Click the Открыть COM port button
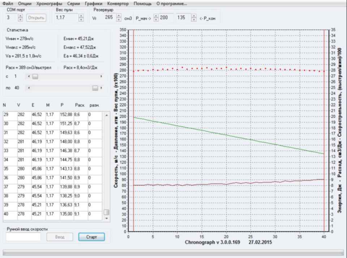Screen dimensions: 347x258 point(36,18)
